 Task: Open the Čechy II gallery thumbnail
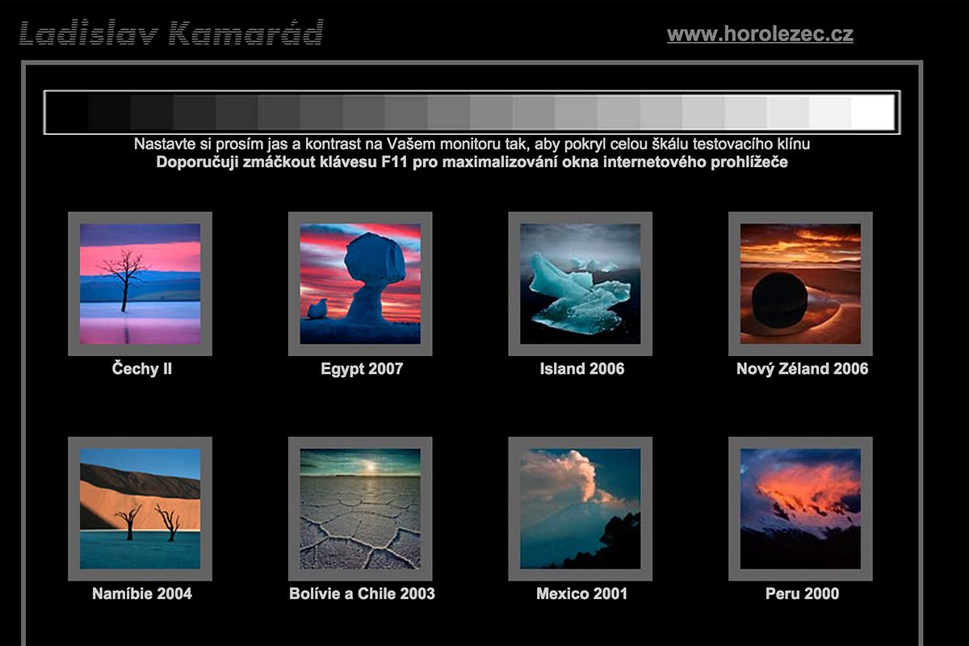tap(140, 283)
